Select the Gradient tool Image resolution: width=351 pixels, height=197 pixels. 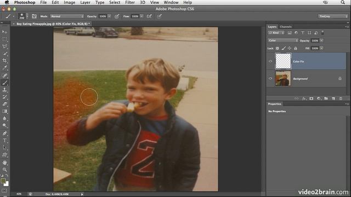point(4,111)
